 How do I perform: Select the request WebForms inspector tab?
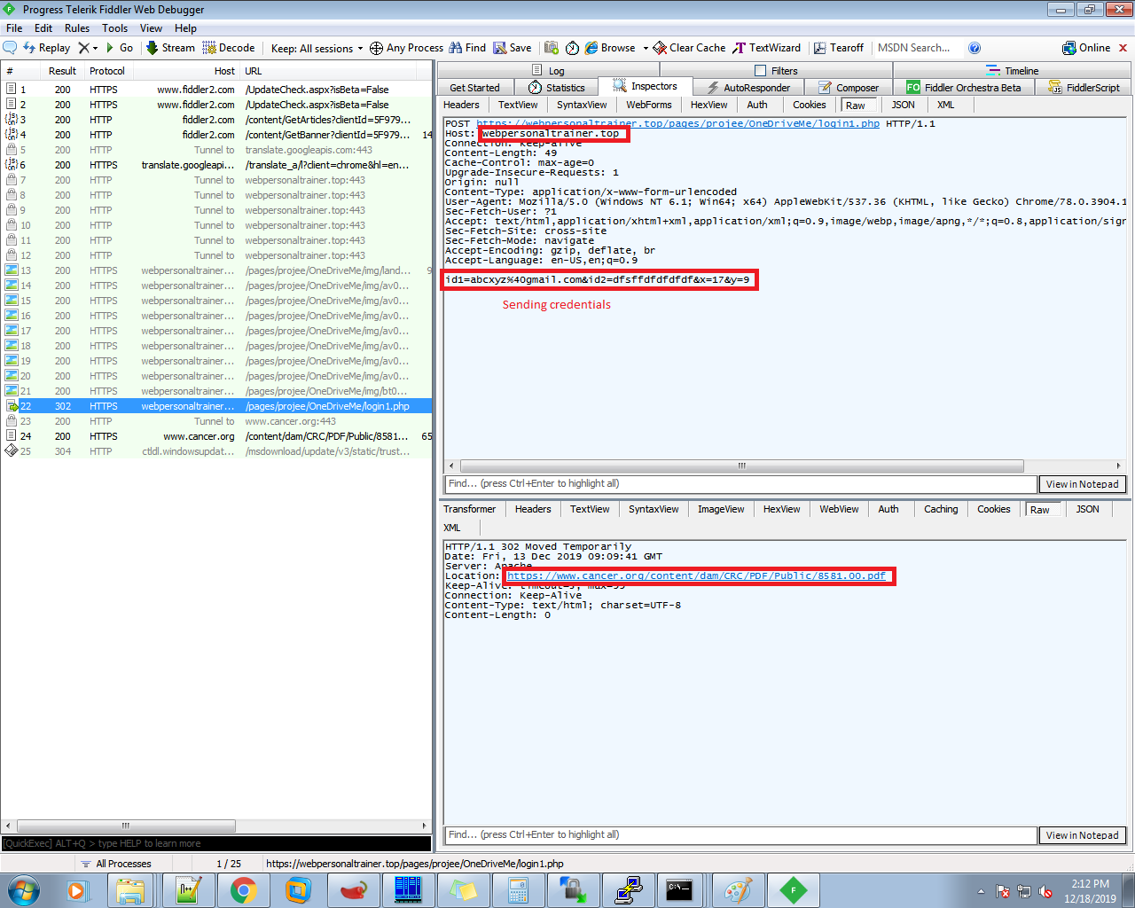click(649, 105)
